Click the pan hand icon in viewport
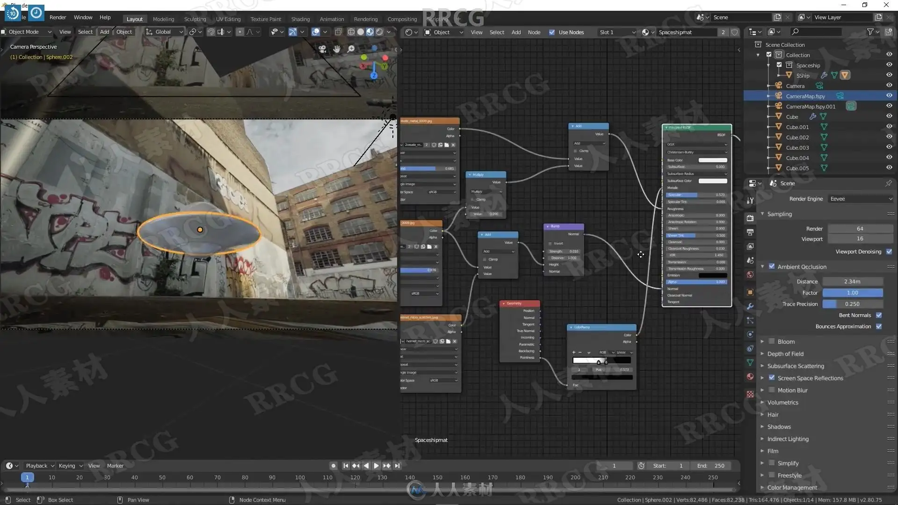 [x=337, y=49]
